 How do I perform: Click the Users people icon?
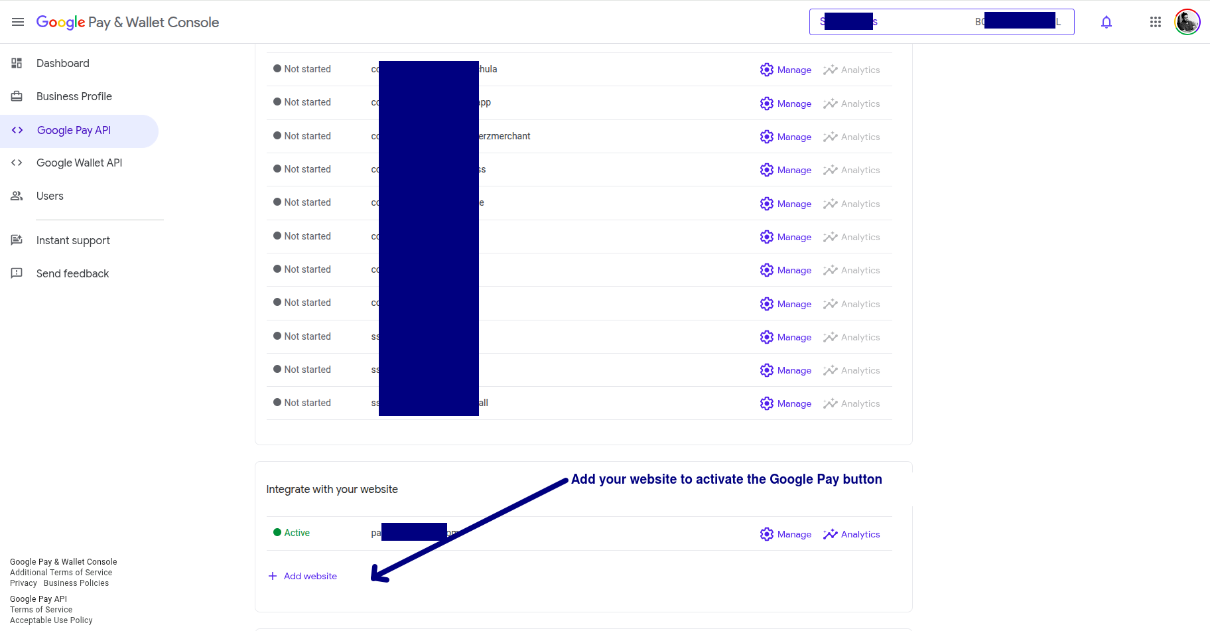coord(17,196)
